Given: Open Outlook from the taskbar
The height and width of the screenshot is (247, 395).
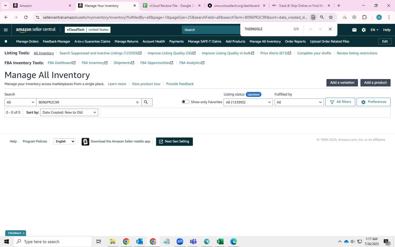Looking at the screenshot, I should [139, 242].
